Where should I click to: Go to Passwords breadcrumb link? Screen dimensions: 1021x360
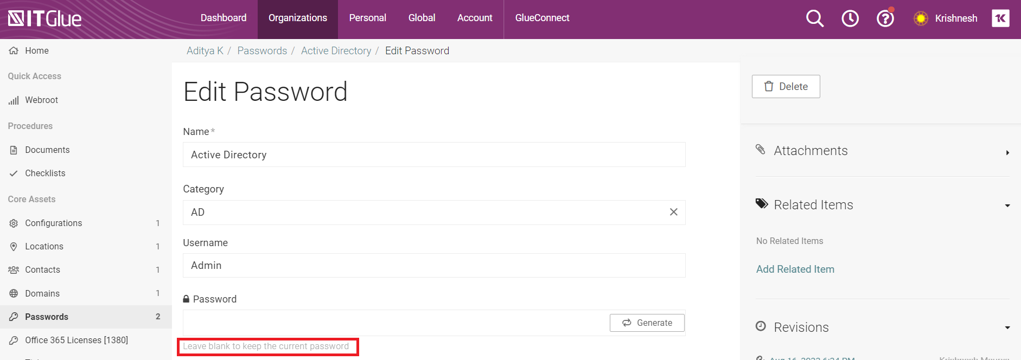pyautogui.click(x=262, y=51)
